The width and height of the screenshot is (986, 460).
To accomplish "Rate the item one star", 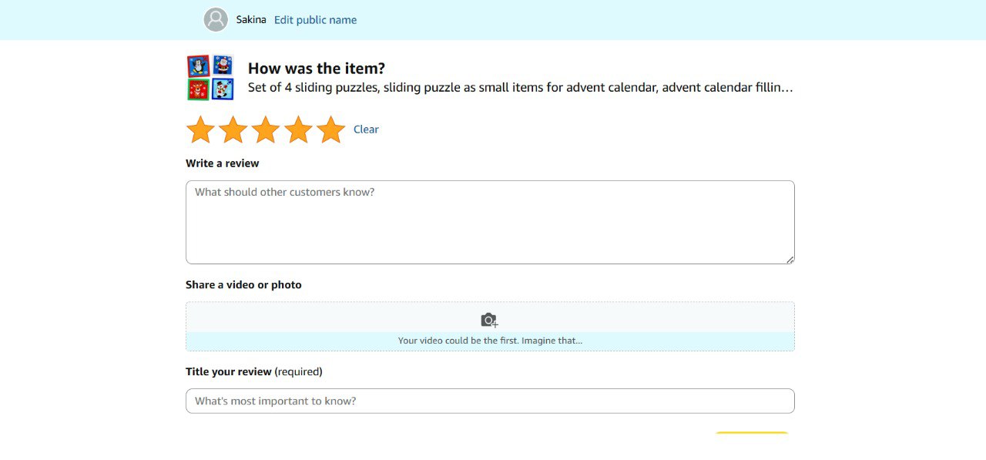I will 200,129.
